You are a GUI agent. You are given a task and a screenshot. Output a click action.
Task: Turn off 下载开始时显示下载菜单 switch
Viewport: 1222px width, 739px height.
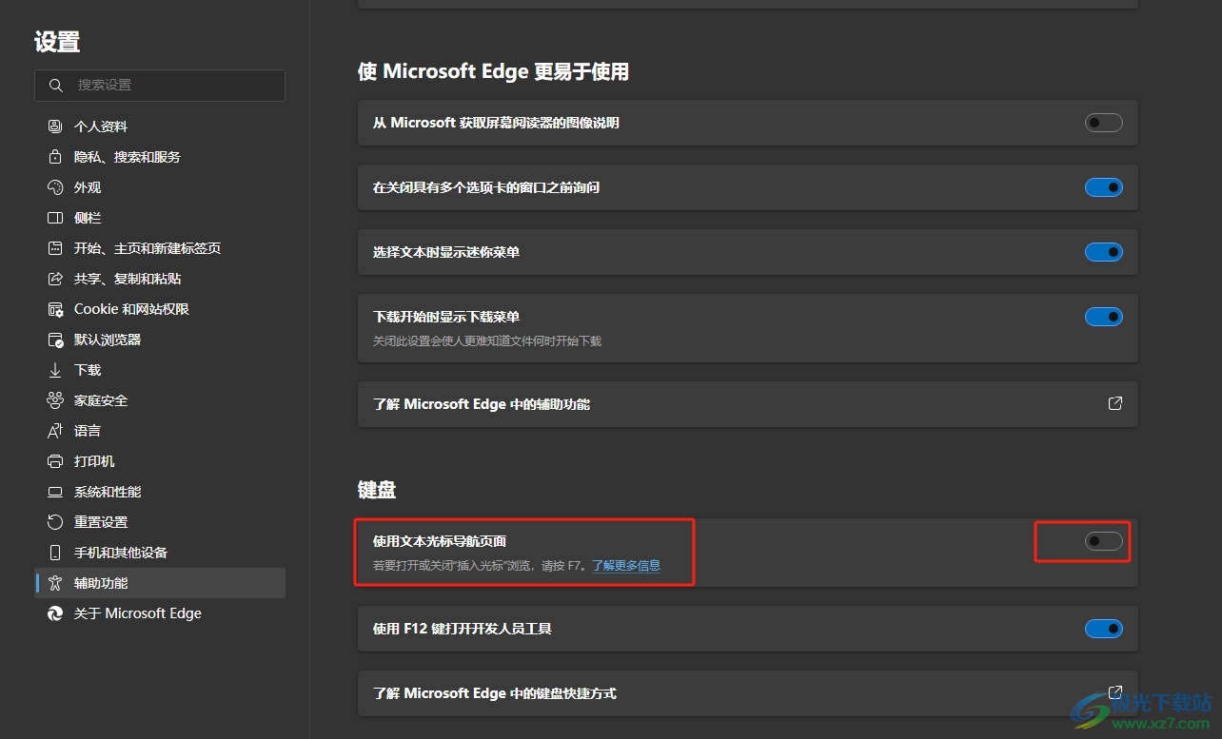pyautogui.click(x=1104, y=317)
